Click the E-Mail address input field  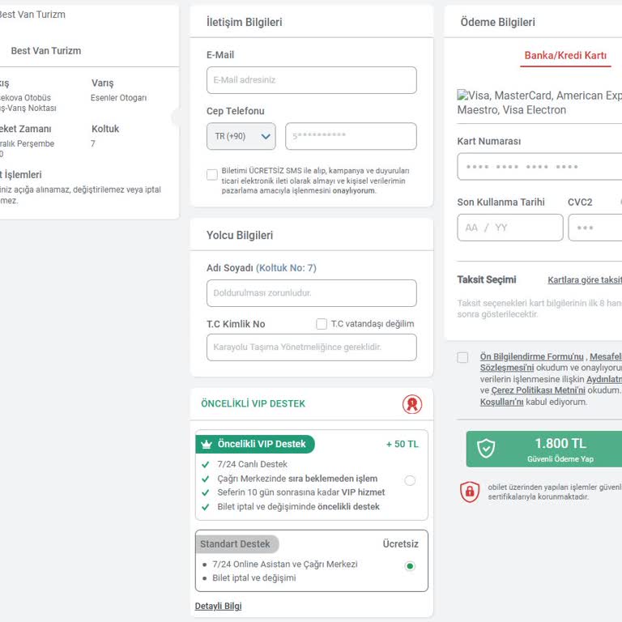(312, 80)
